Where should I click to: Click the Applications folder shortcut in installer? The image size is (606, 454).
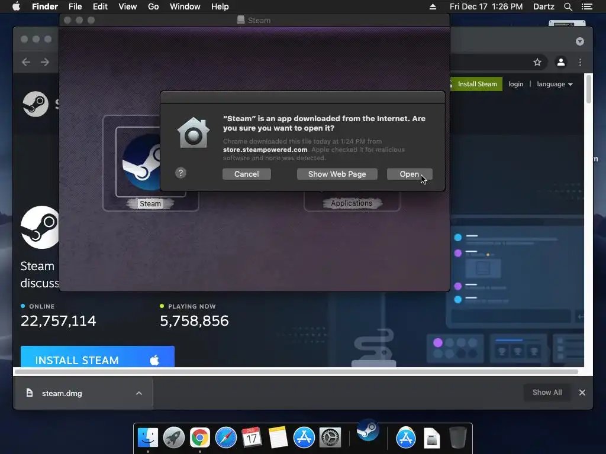coord(352,203)
